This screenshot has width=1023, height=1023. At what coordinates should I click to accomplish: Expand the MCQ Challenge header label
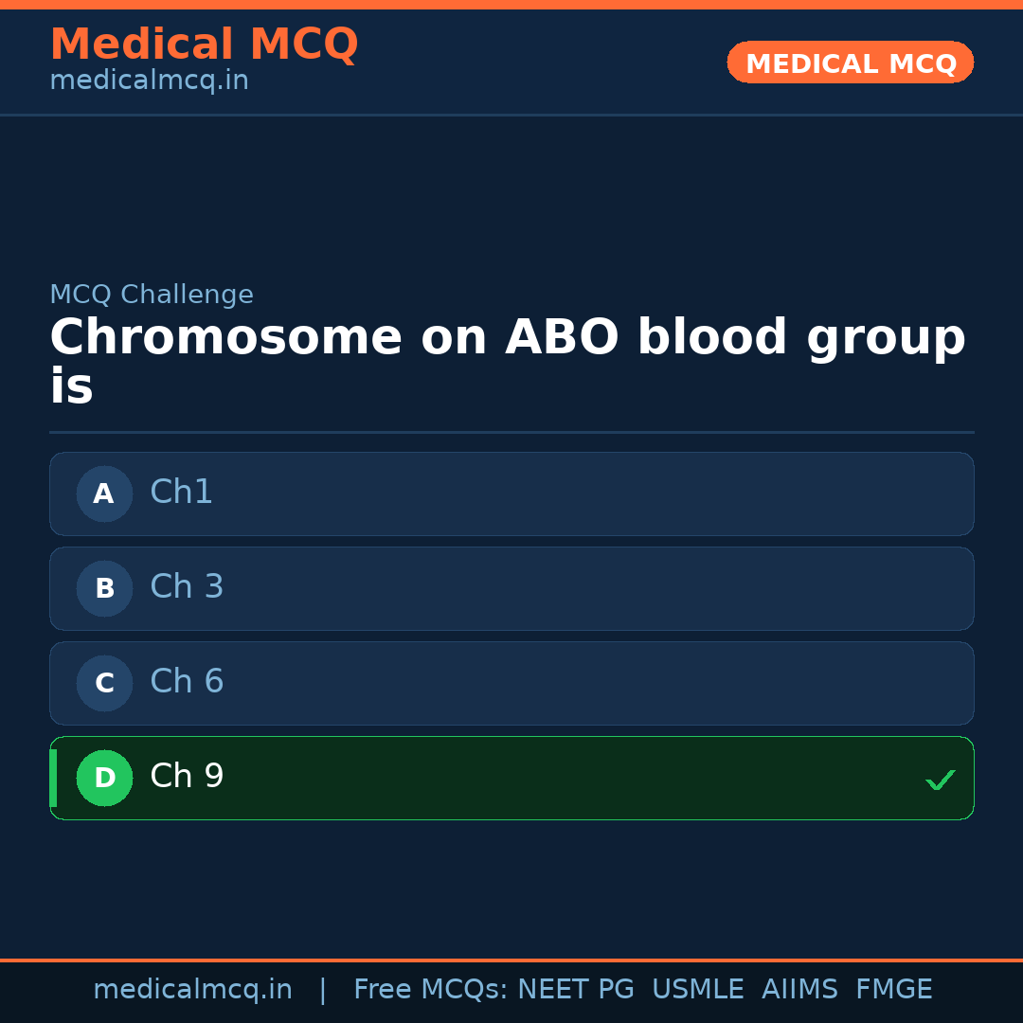tap(152, 295)
